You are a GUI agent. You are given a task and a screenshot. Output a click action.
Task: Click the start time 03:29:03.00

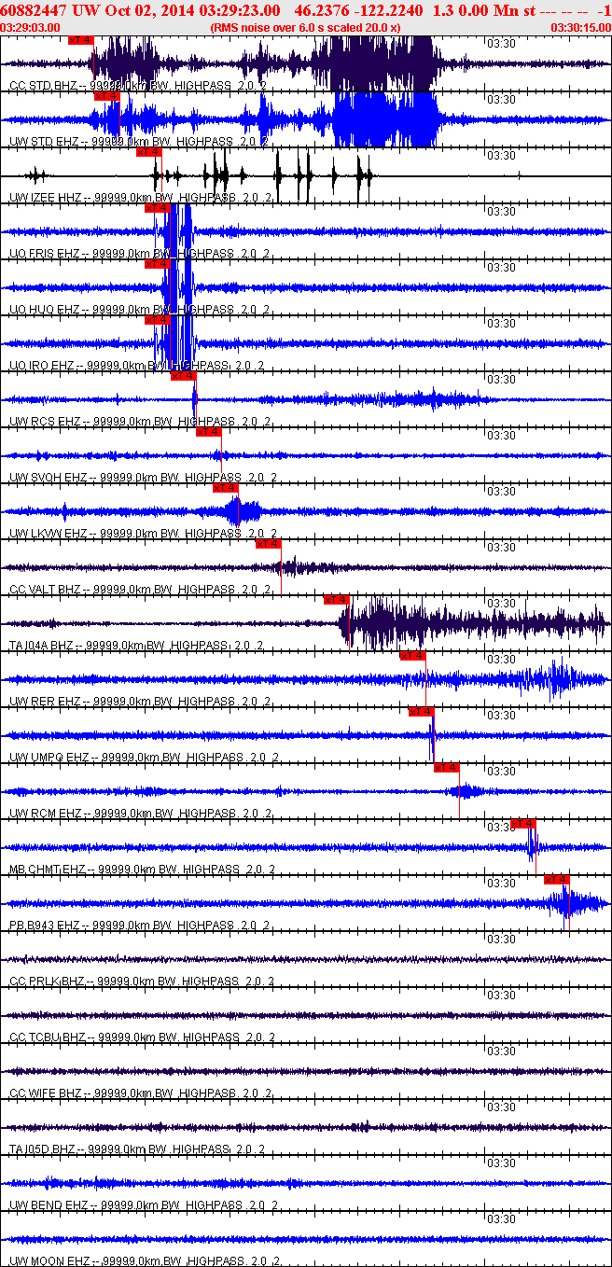tap(31, 28)
